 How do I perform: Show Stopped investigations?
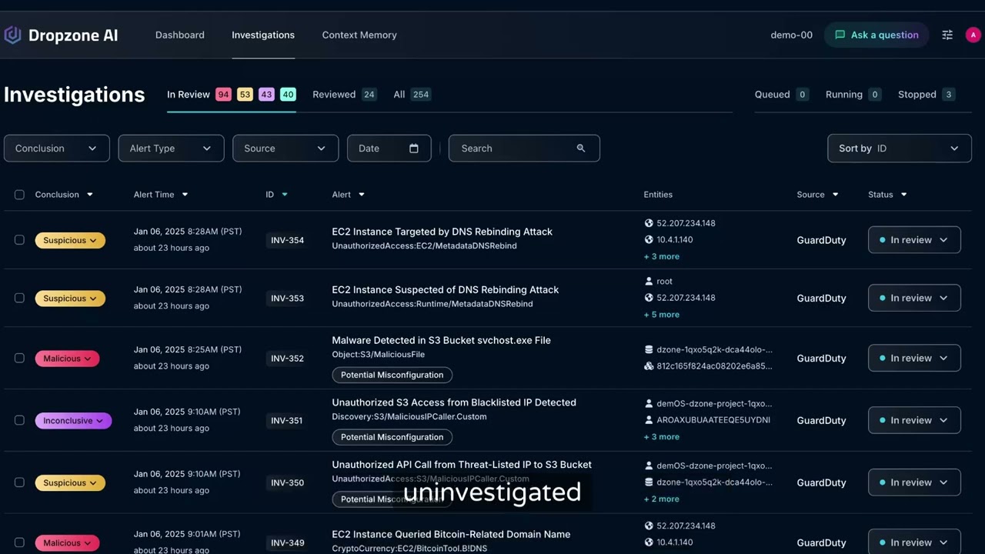click(927, 95)
